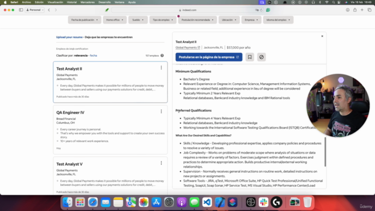
Task: Open Podcasts from the Dock
Action: 182,202
